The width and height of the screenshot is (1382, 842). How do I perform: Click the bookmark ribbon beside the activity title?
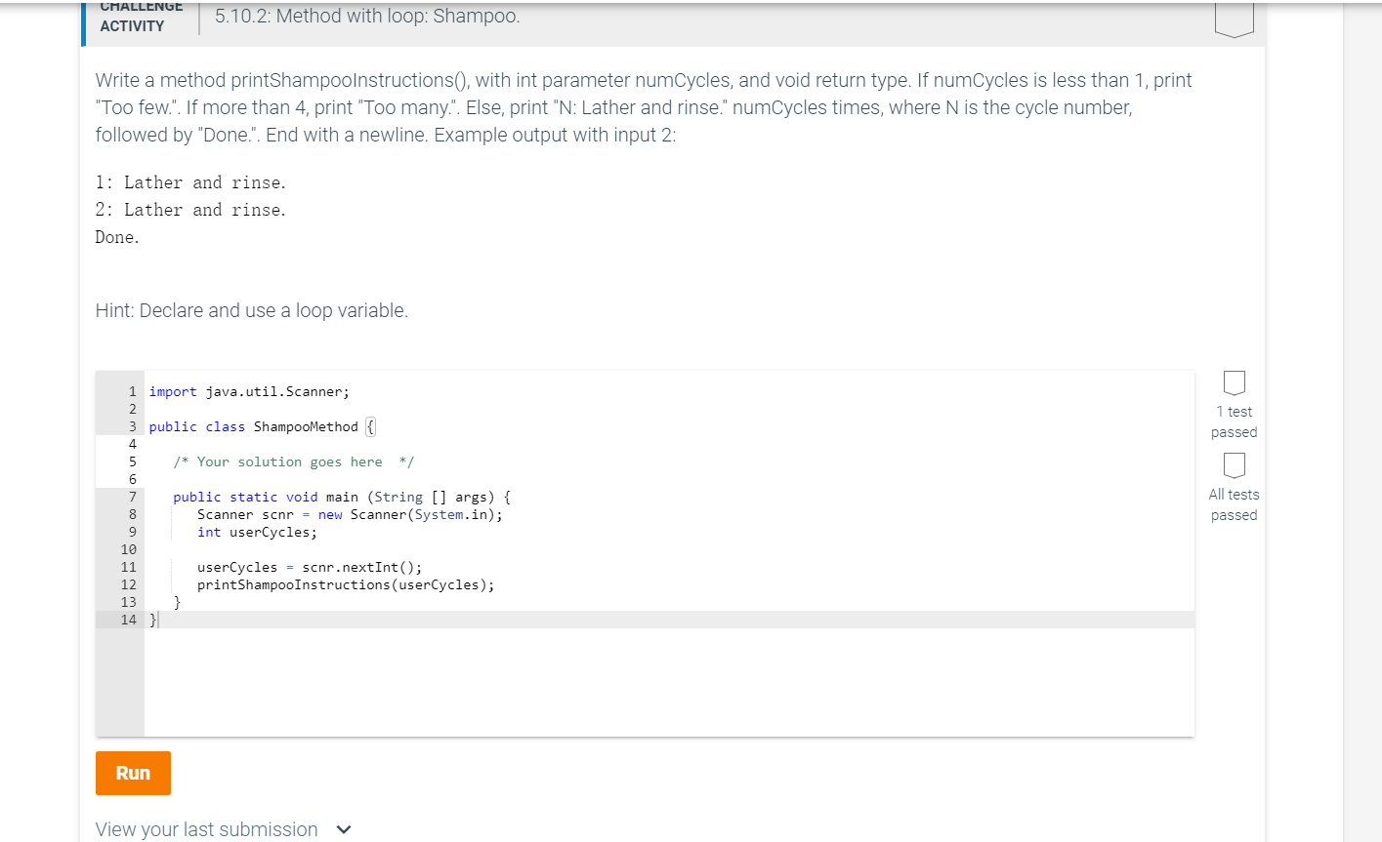tap(1234, 17)
